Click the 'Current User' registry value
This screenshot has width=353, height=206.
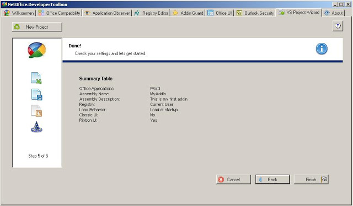tap(162, 104)
